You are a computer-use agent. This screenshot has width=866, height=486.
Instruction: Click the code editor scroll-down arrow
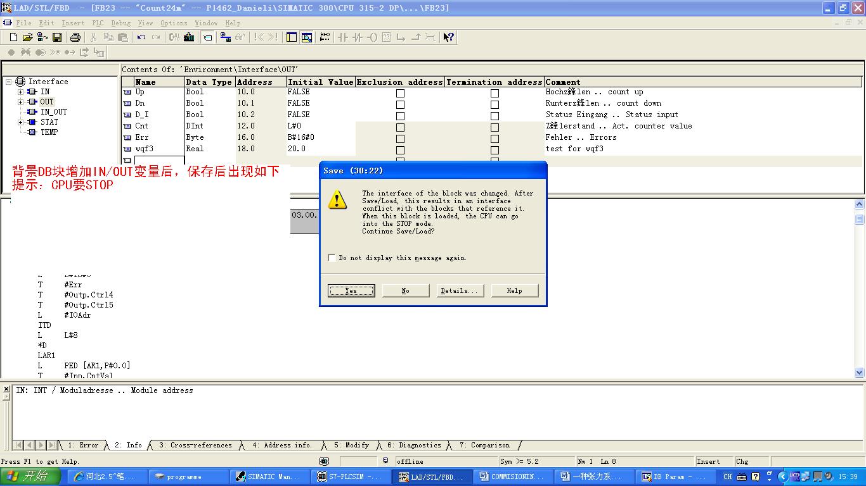coord(860,373)
